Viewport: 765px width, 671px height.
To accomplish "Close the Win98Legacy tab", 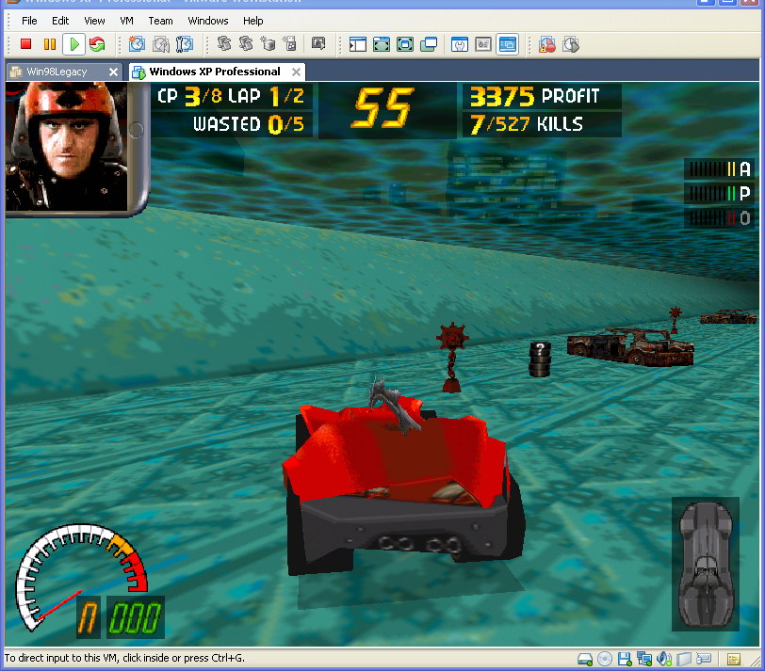I will coord(113,72).
